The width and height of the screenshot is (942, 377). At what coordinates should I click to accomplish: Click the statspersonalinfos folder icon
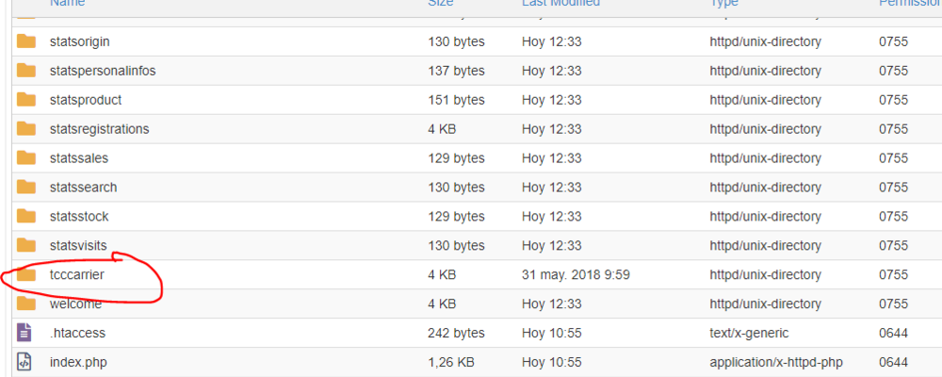point(26,71)
